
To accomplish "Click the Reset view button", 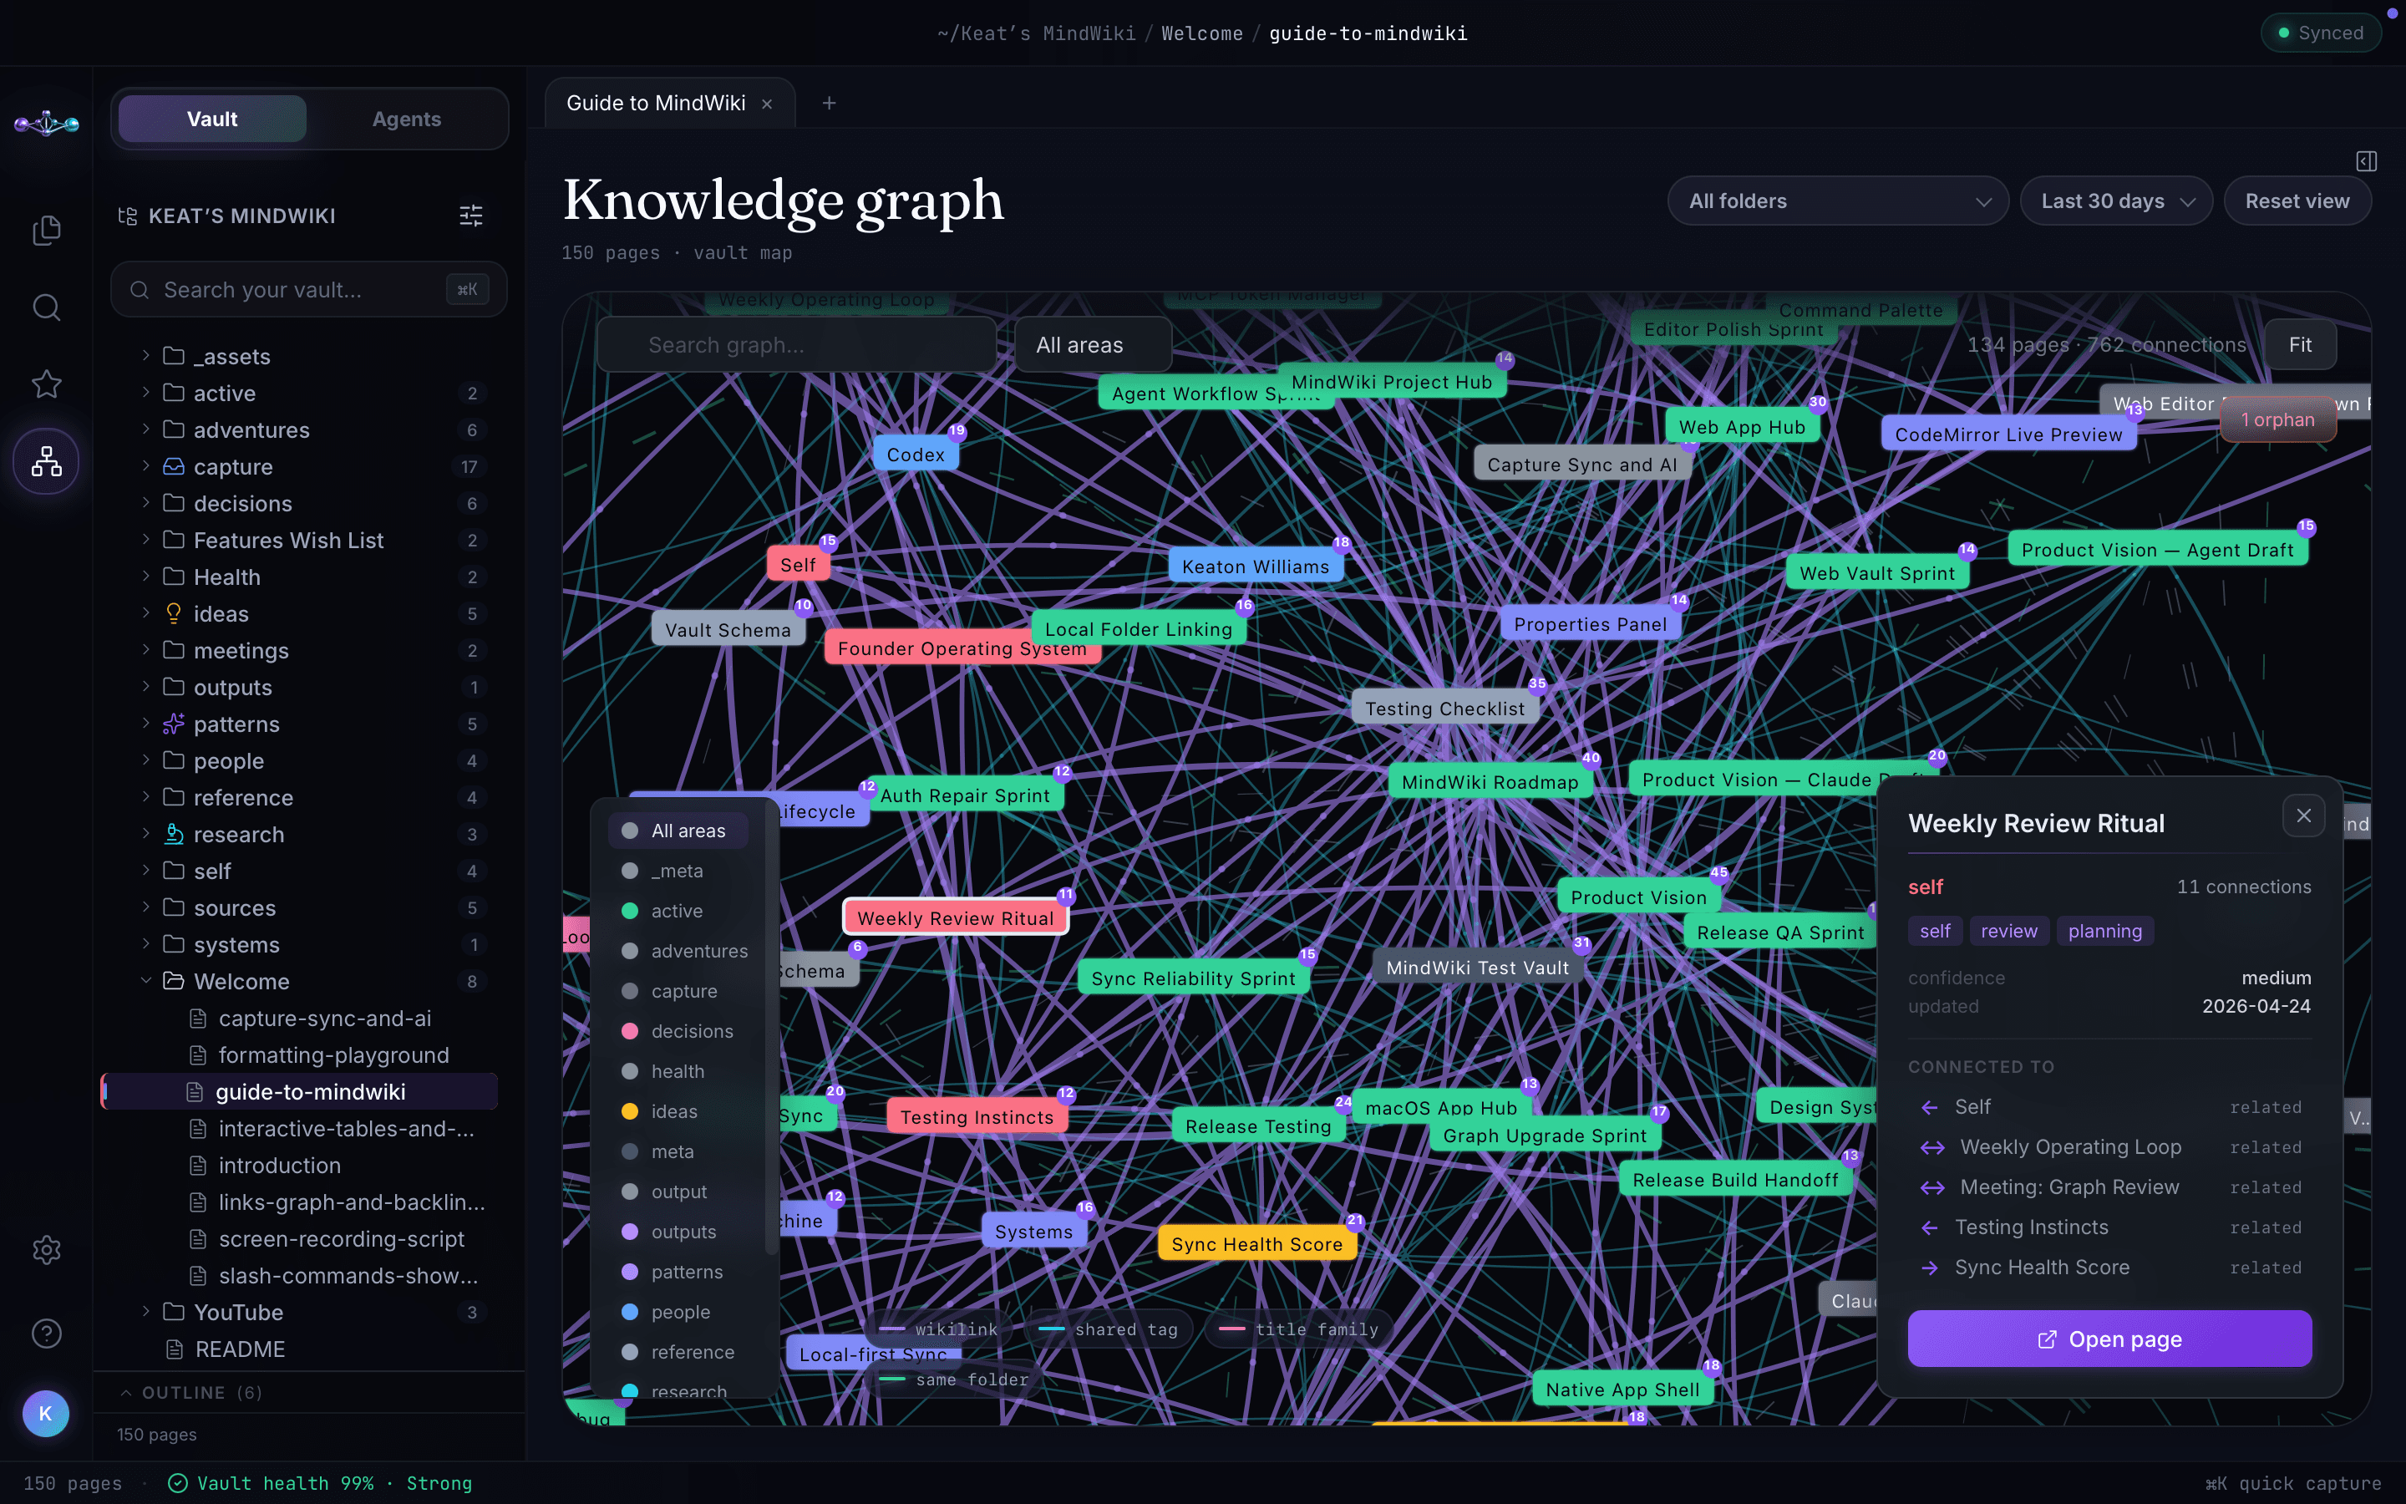I will pos(2297,201).
